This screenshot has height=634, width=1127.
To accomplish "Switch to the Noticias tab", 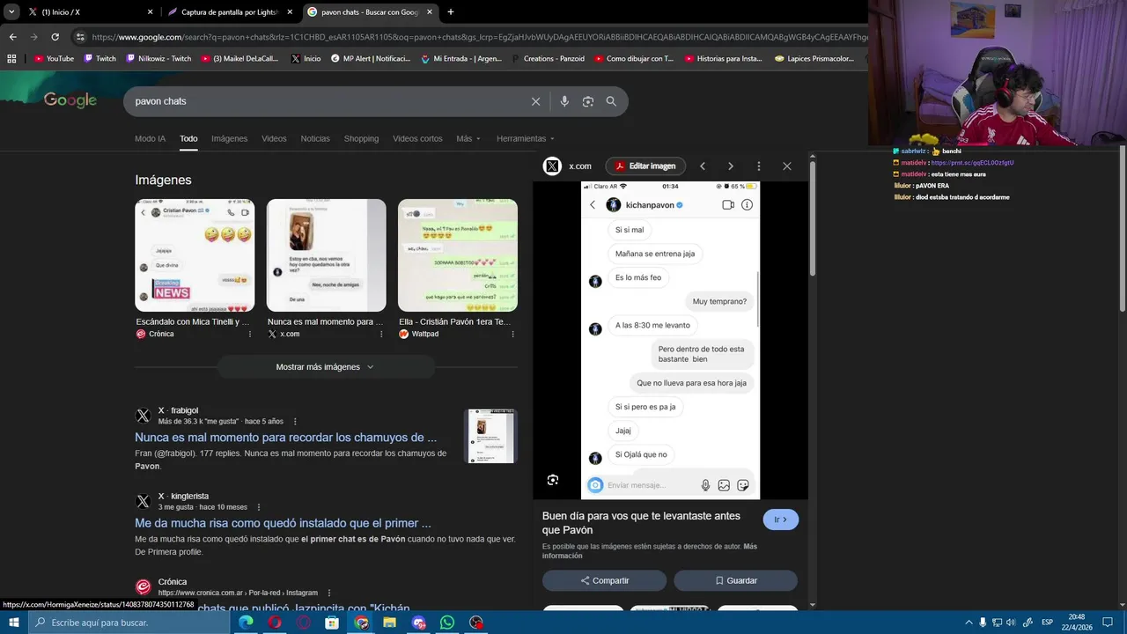I will (315, 138).
